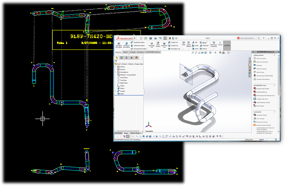Activate the Fillet feature tool
Viewport: 287px width, 186px height.
tap(183, 44)
